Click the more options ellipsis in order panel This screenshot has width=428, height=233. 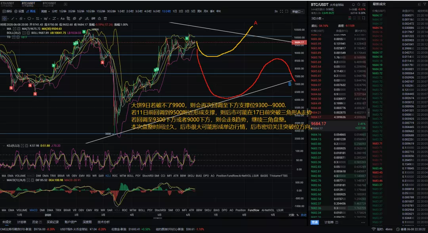coord(363,222)
